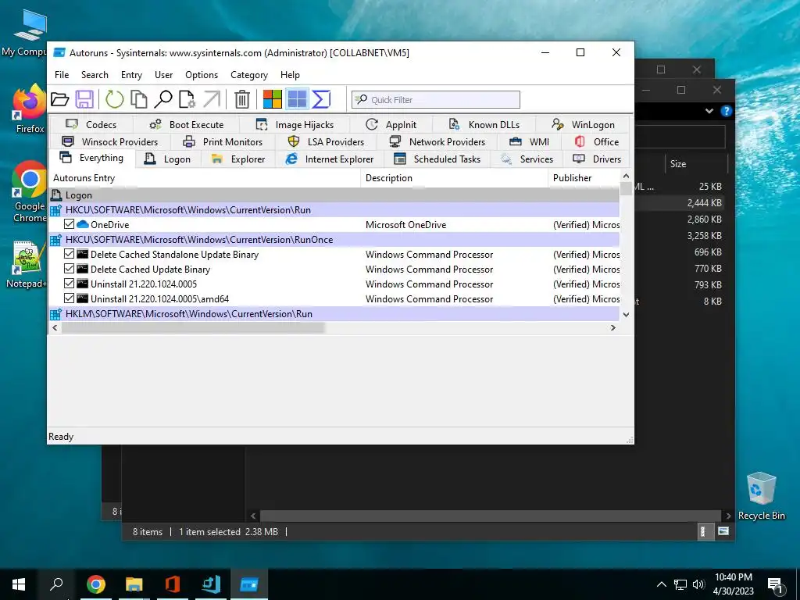Click the list's vertical scroll down arrow
This screenshot has height=600, width=800.
pyautogui.click(x=626, y=315)
